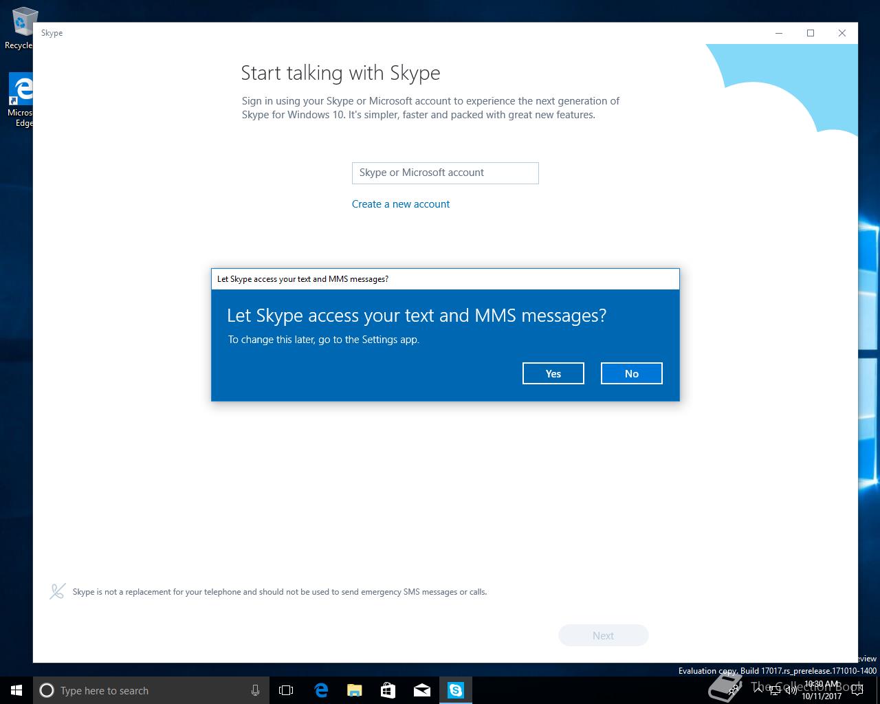This screenshot has width=880, height=704.
Task: Click the Skype window title text
Action: [x=52, y=33]
